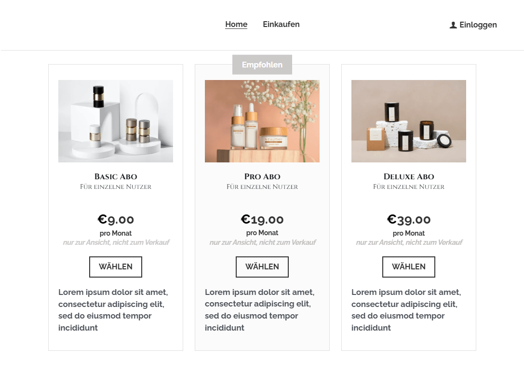The width and height of the screenshot is (524, 373).
Task: Click the Pro Abo title
Action: point(262,176)
